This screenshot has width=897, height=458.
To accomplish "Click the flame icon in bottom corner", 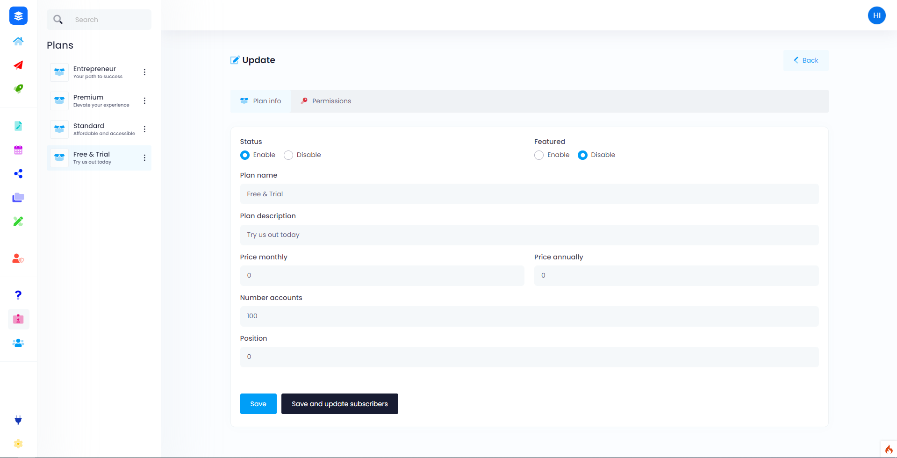I will pyautogui.click(x=889, y=449).
